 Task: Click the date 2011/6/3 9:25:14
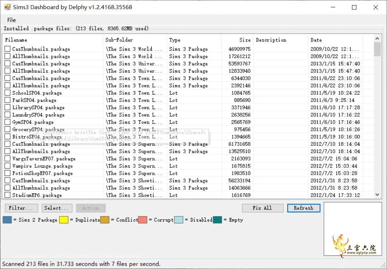tap(332, 100)
